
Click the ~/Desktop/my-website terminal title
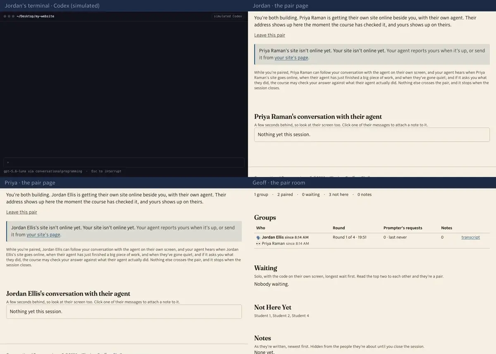36,17
